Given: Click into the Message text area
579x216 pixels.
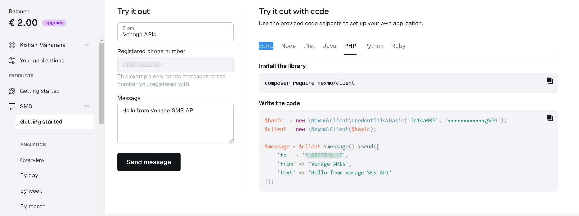Looking at the screenshot, I should pos(175,124).
